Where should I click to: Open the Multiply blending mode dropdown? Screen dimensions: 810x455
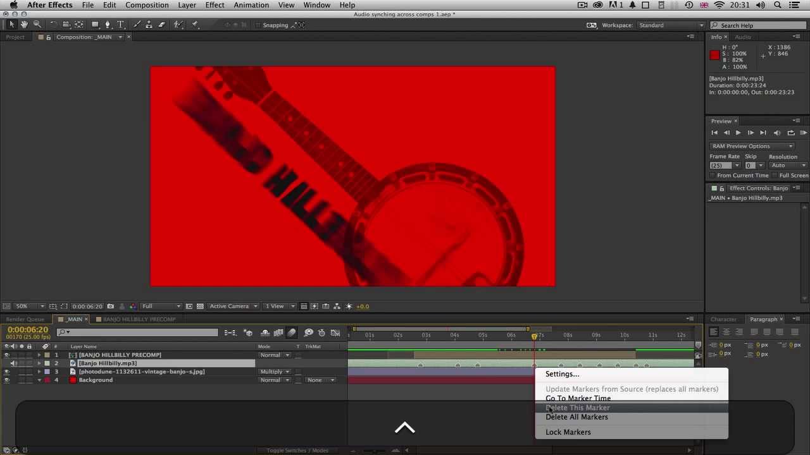pyautogui.click(x=275, y=372)
